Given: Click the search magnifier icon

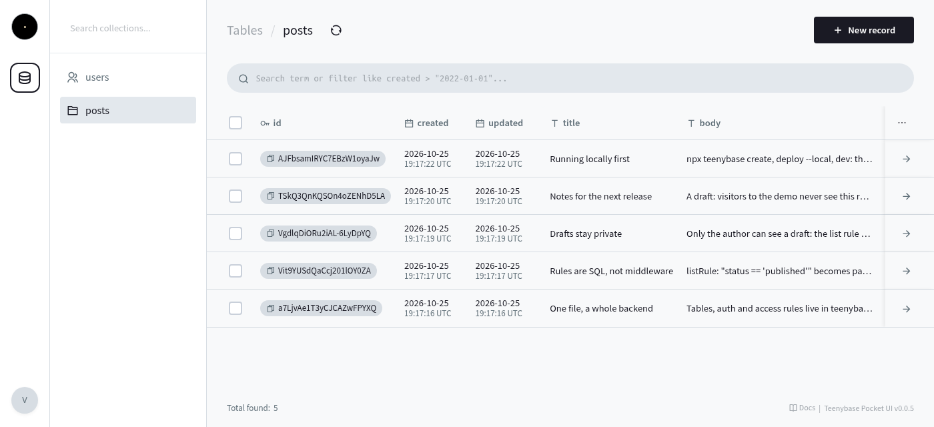Looking at the screenshot, I should (244, 79).
